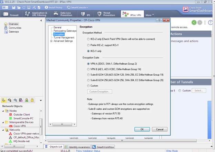The height and width of the screenshot is (152, 215).
Task: Click the Save icon in top toolbar
Action: 13,7
